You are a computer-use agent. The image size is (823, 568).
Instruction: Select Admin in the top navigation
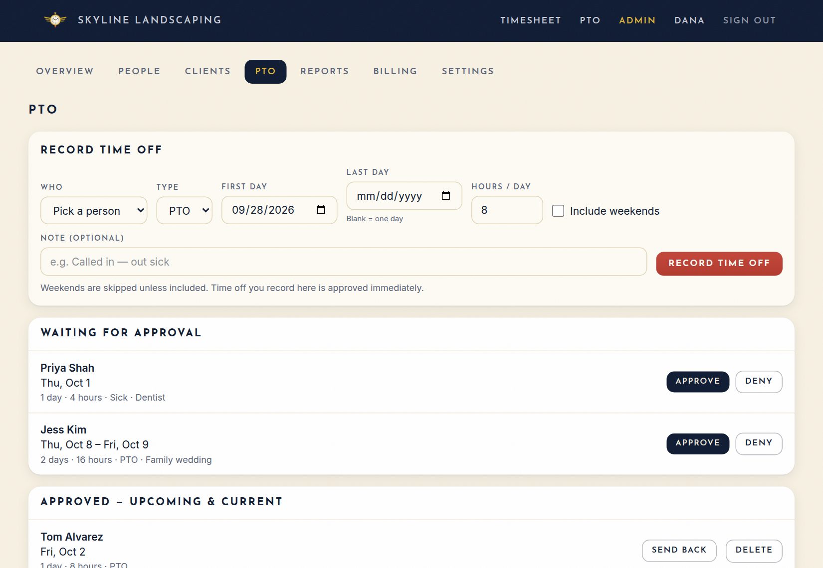point(637,20)
